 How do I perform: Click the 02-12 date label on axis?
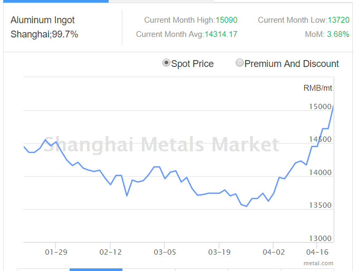[110, 253]
